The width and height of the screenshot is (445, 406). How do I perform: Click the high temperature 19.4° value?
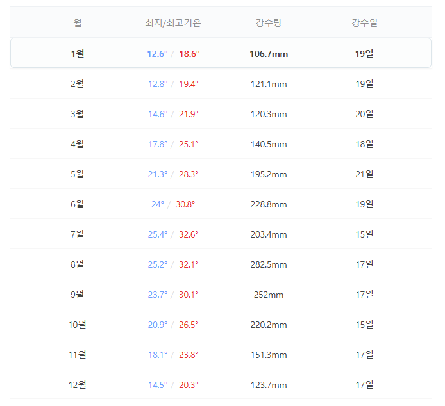(x=189, y=84)
